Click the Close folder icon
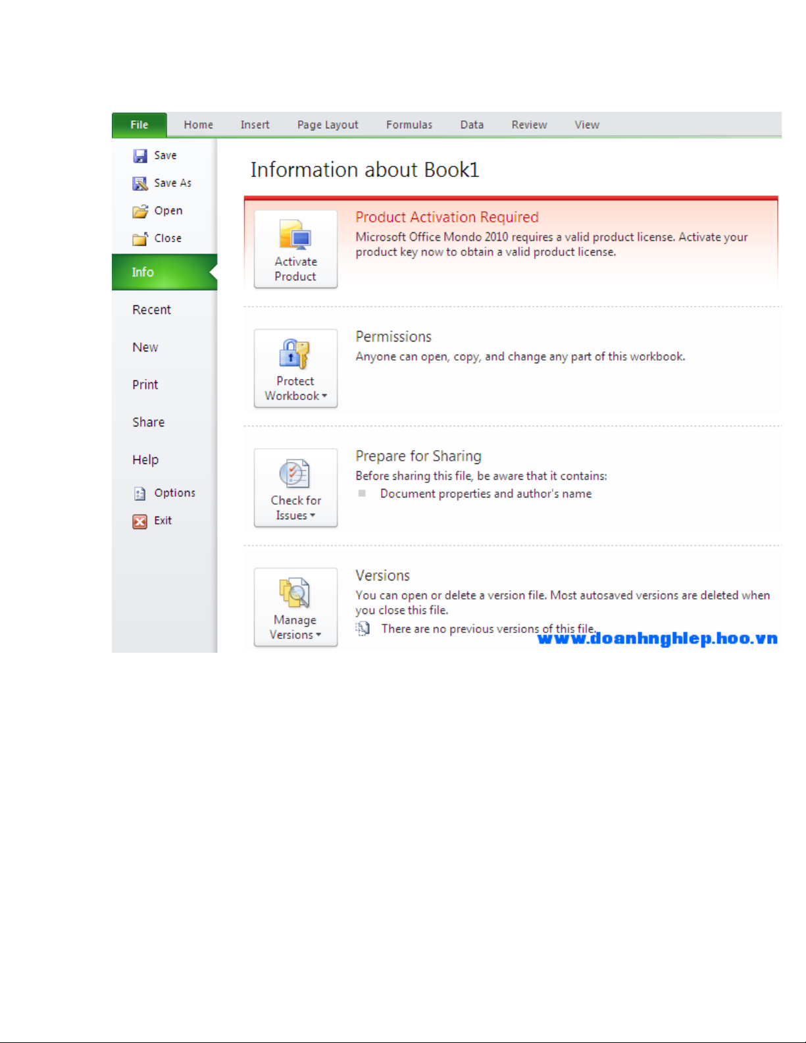806x1043 pixels. pos(140,239)
